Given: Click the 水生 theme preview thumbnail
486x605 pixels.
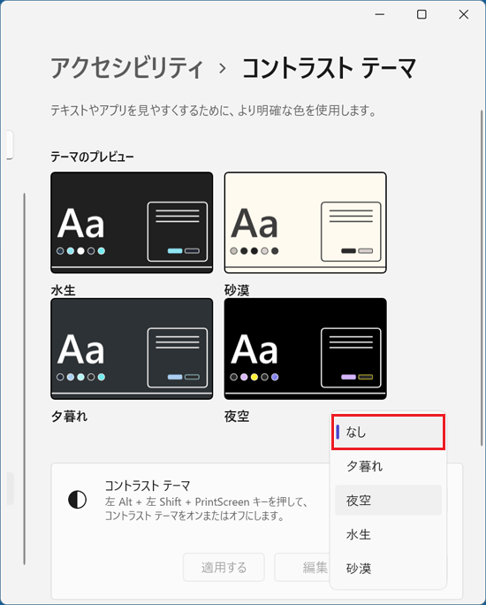Looking at the screenshot, I should 132,223.
